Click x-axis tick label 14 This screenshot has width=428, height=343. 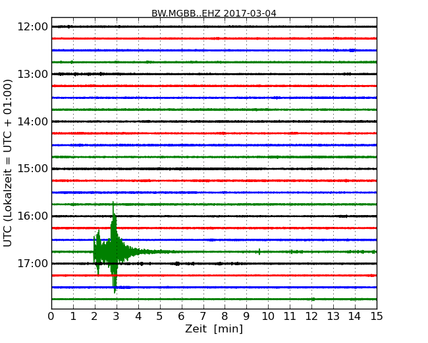coord(355,317)
